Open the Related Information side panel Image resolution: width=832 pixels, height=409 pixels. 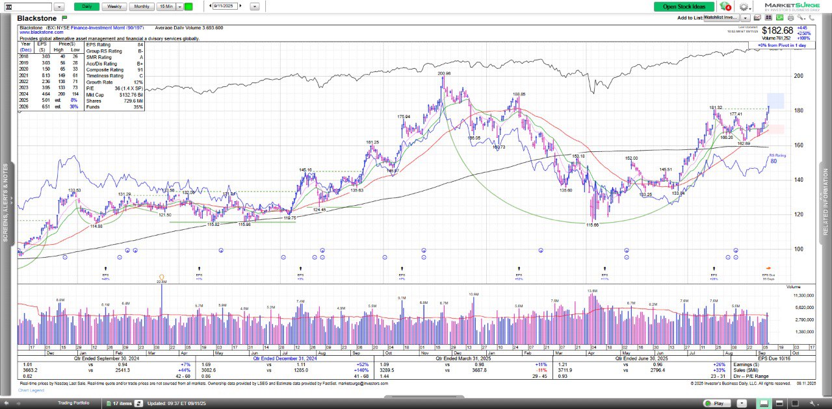tap(825, 203)
